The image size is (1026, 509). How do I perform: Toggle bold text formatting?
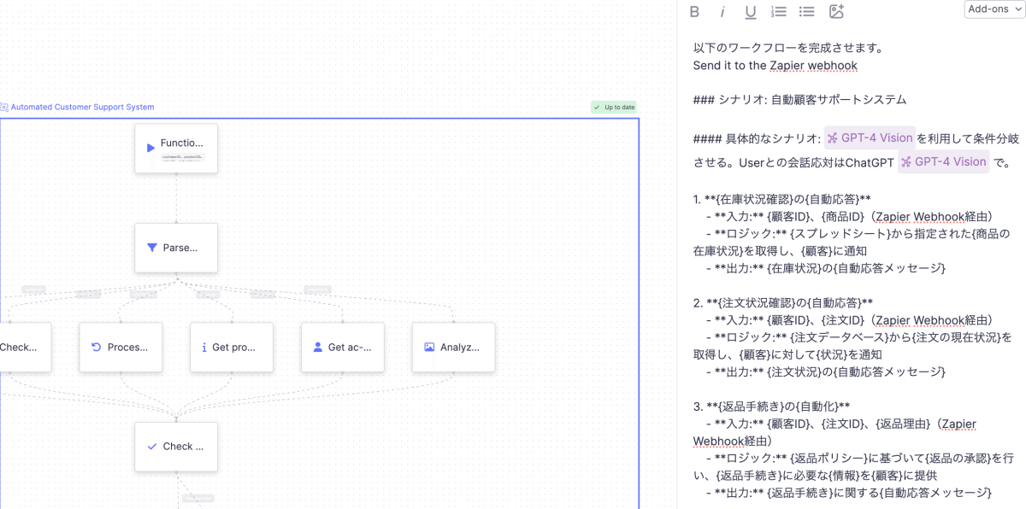(x=694, y=11)
